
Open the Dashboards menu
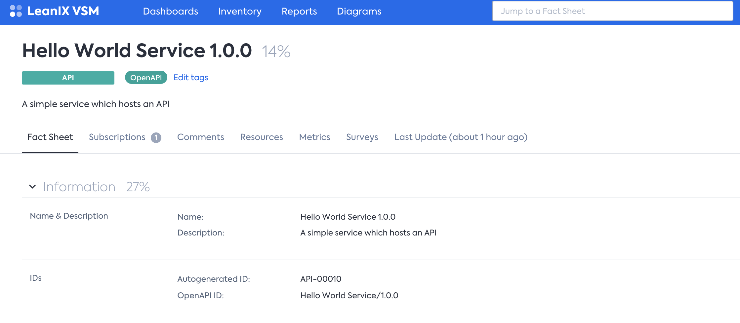click(x=170, y=11)
